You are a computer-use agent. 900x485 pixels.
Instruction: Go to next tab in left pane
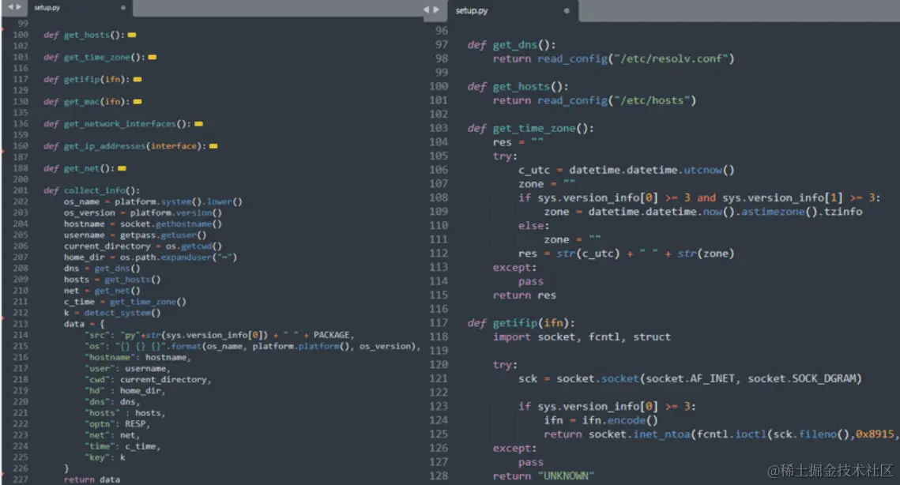[x=19, y=7]
